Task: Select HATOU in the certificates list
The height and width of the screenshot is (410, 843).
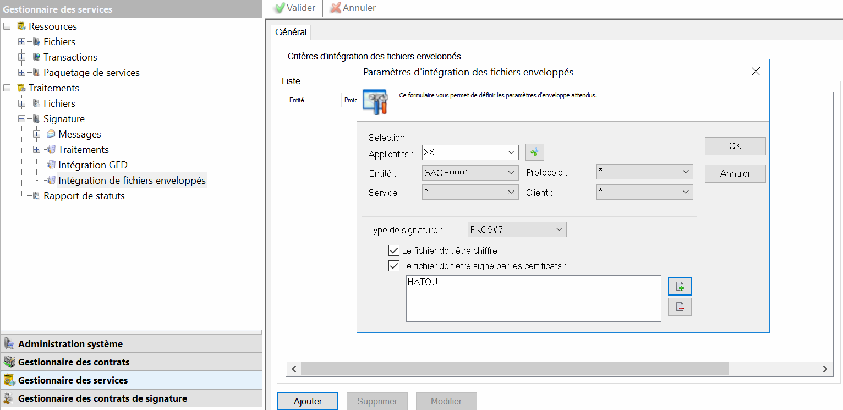Action: coord(423,282)
